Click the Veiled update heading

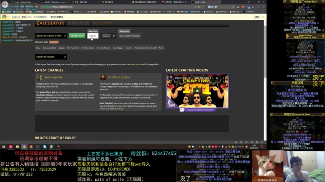coord(53,77)
